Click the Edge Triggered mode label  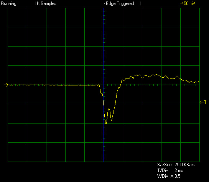(x=120, y=3)
